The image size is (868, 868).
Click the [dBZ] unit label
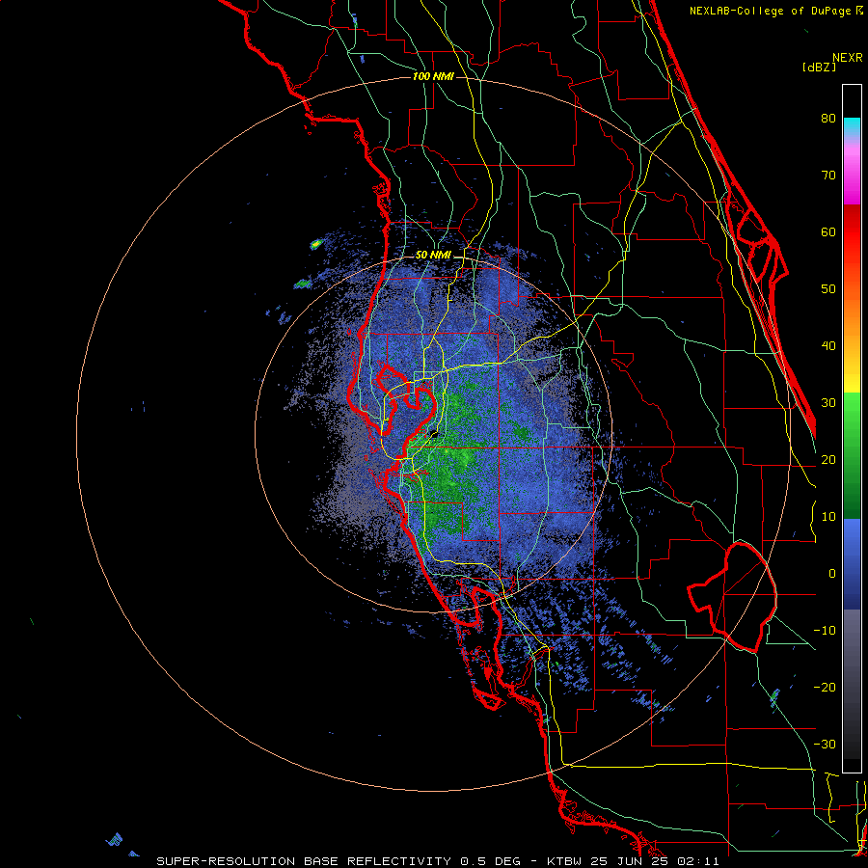(x=819, y=67)
